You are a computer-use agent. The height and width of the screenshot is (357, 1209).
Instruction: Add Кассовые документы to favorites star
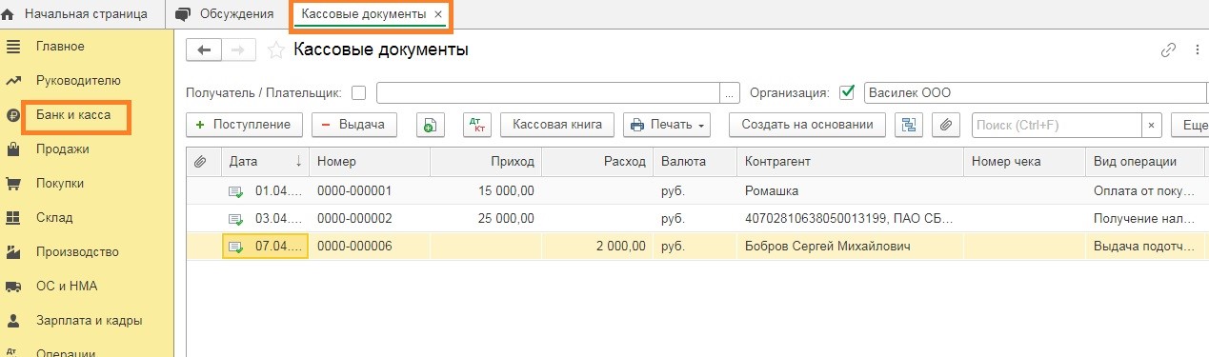coord(276,50)
